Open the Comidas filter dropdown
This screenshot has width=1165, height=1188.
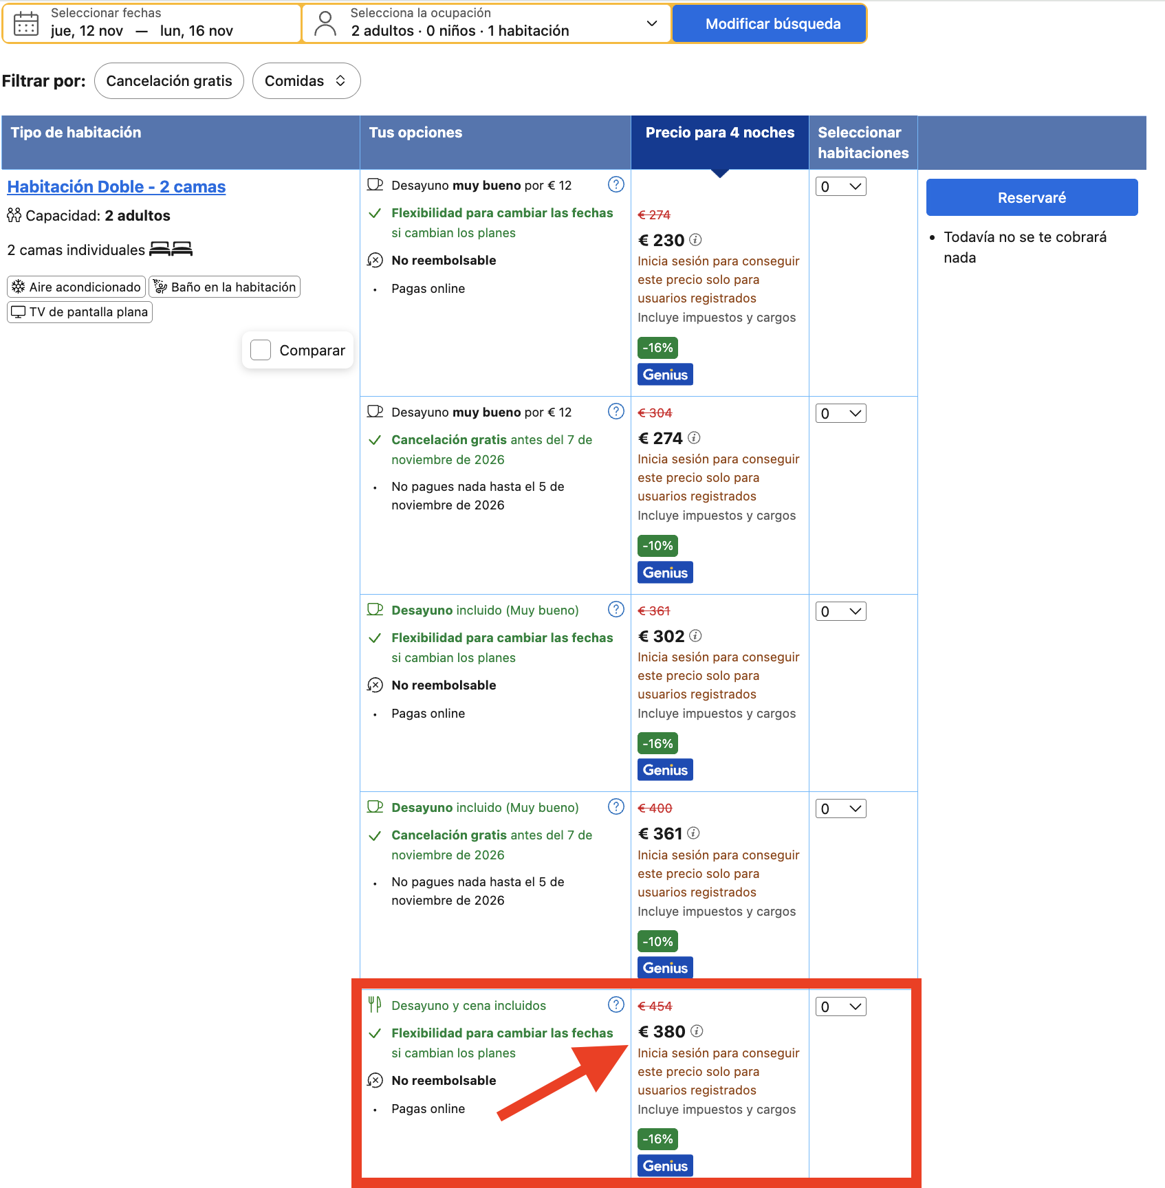306,81
